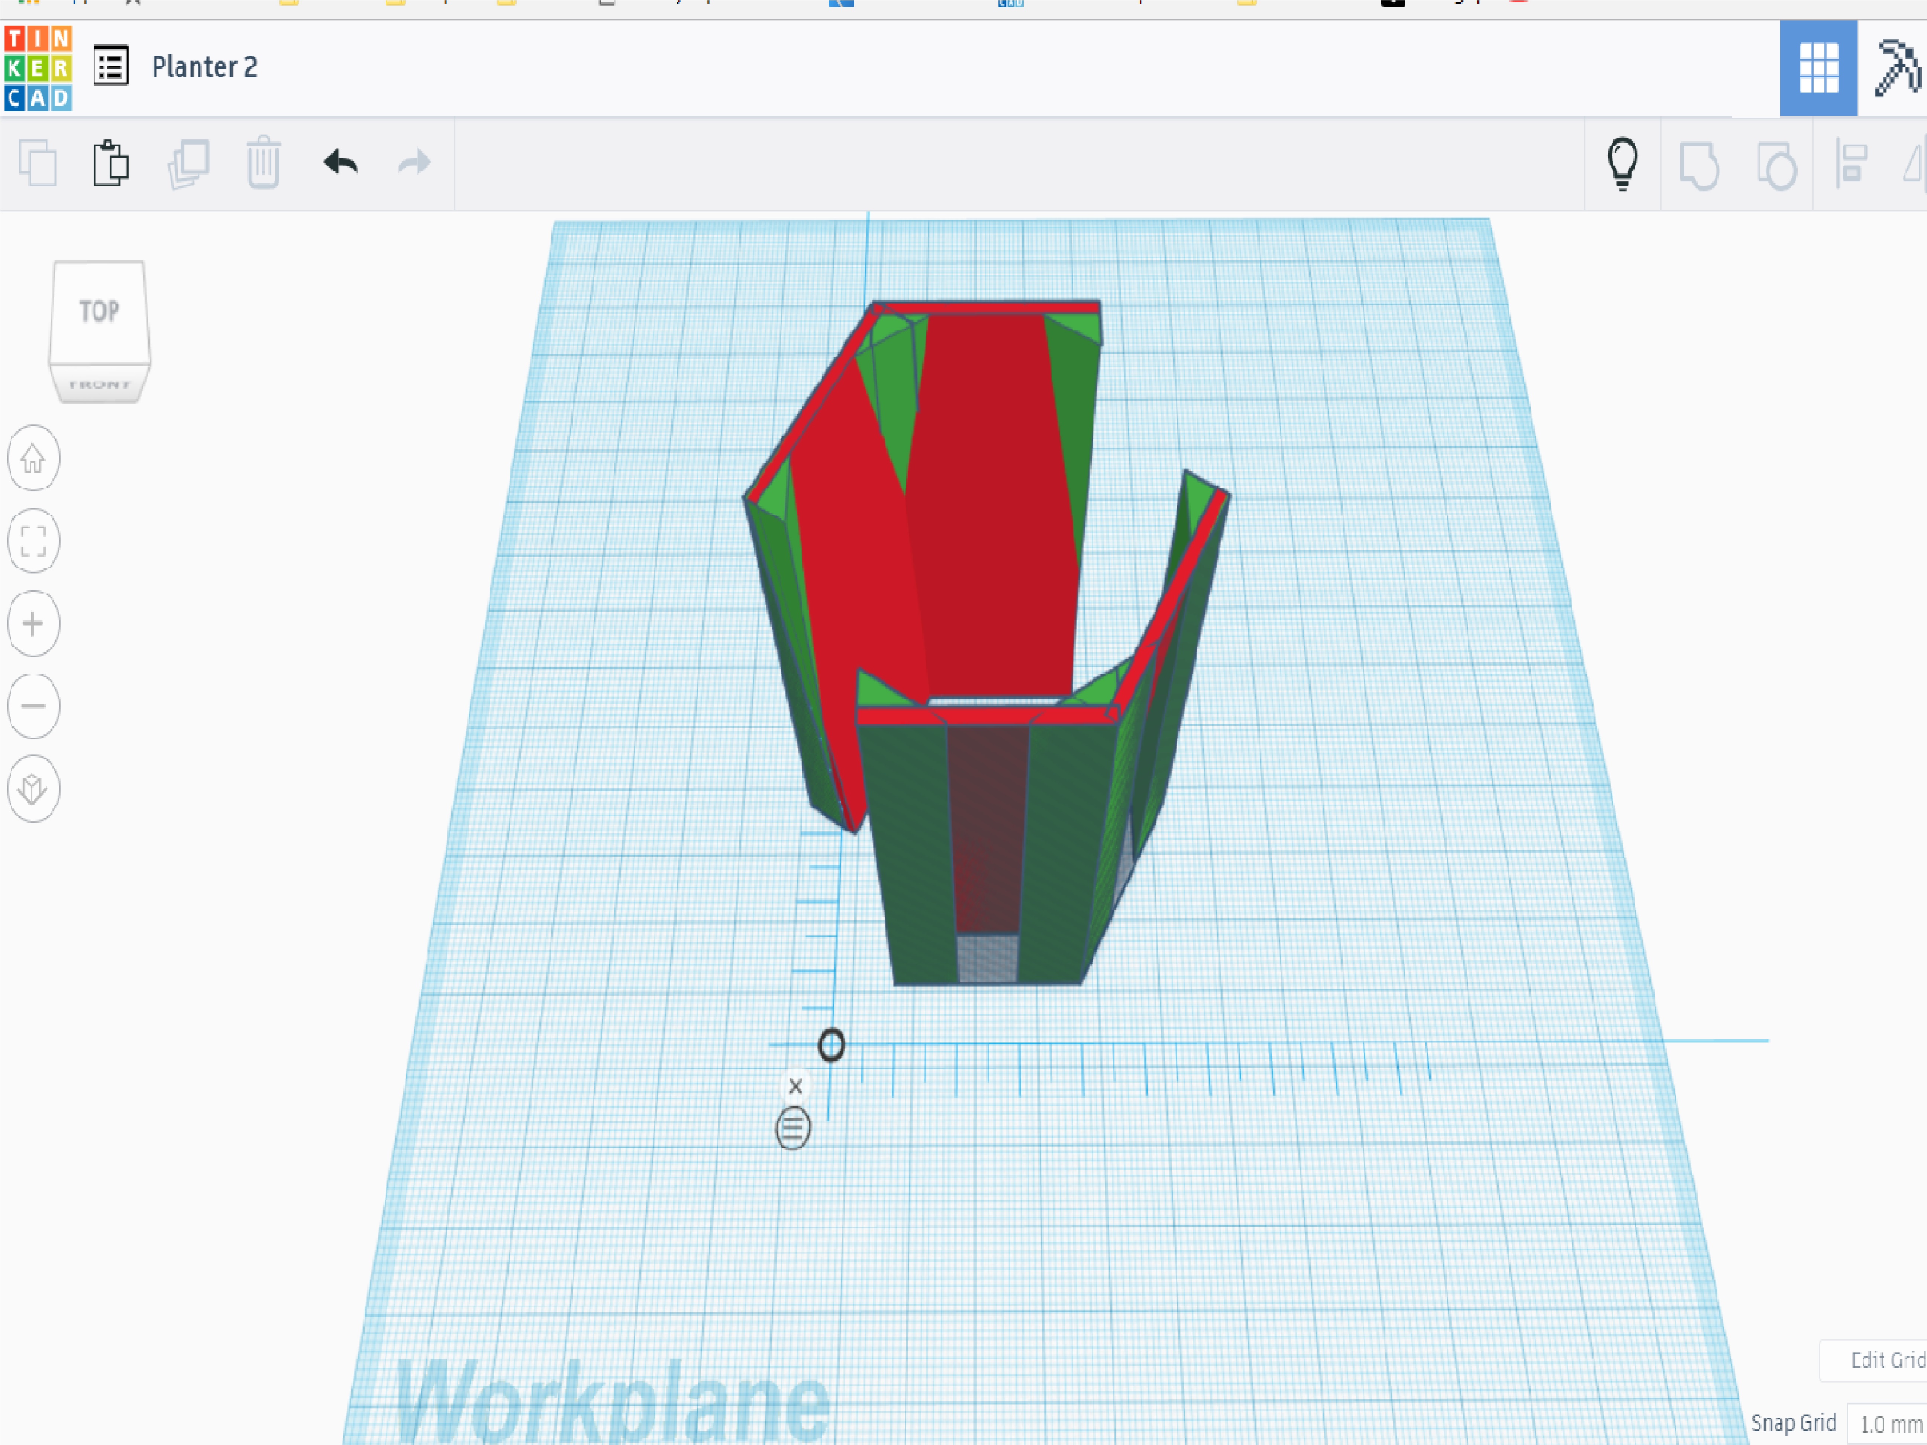Close the ruler with the X
The height and width of the screenshot is (1445, 1927).
(x=795, y=1086)
